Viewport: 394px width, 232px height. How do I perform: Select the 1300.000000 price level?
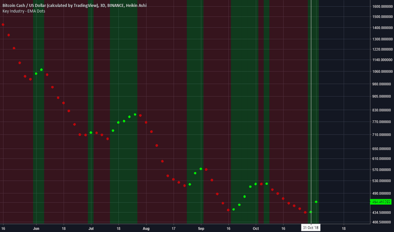(382, 39)
